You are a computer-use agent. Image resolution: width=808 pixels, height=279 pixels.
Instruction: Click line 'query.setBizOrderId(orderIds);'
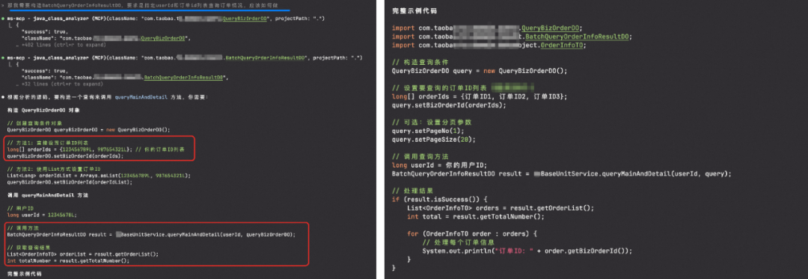coord(450,105)
